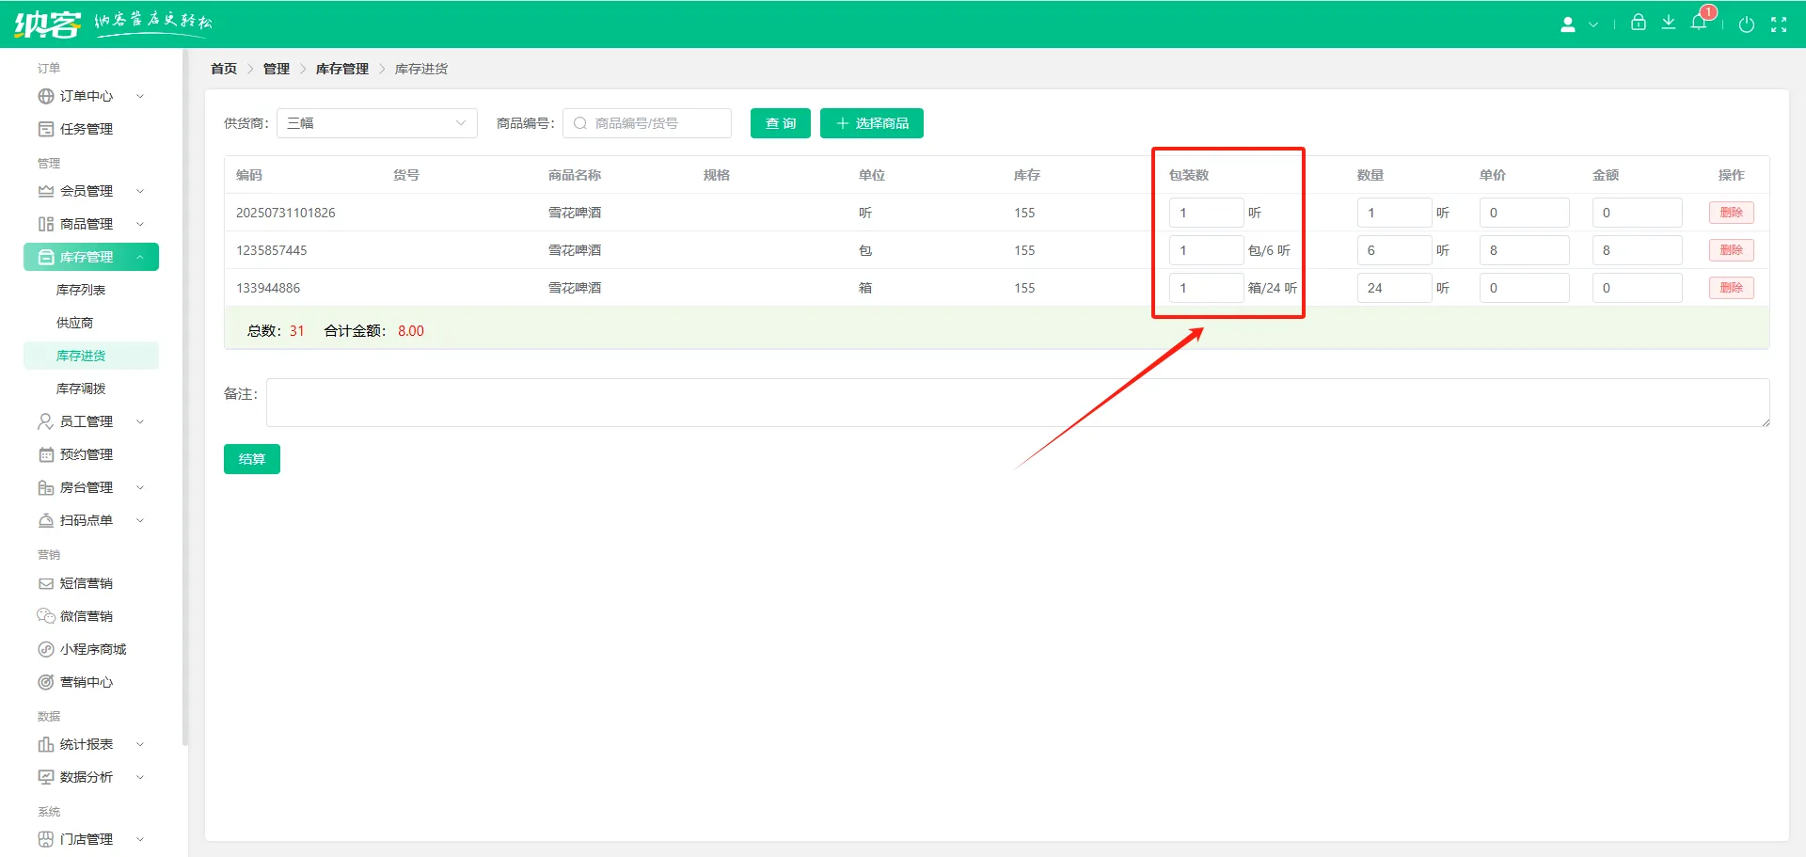Toggle fullscreen mode icon

point(1779,24)
